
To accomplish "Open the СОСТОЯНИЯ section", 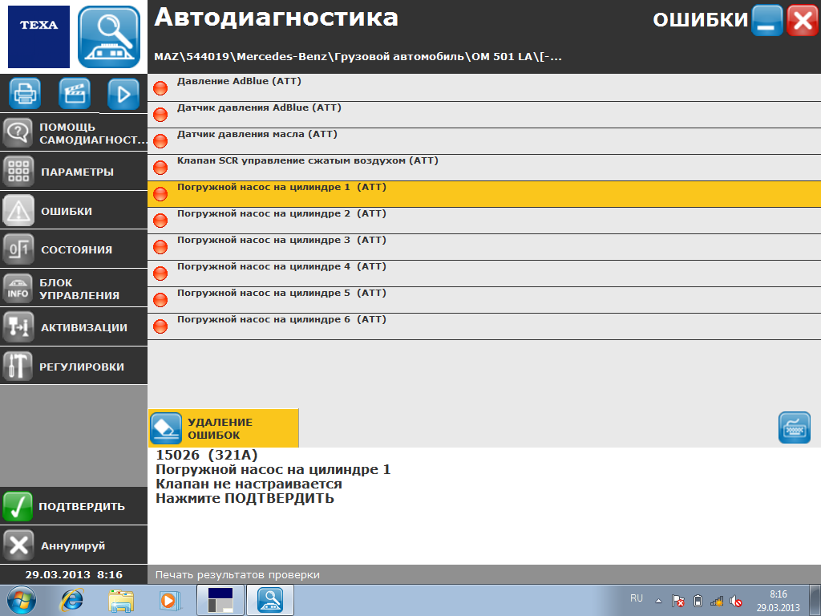I will (x=74, y=249).
